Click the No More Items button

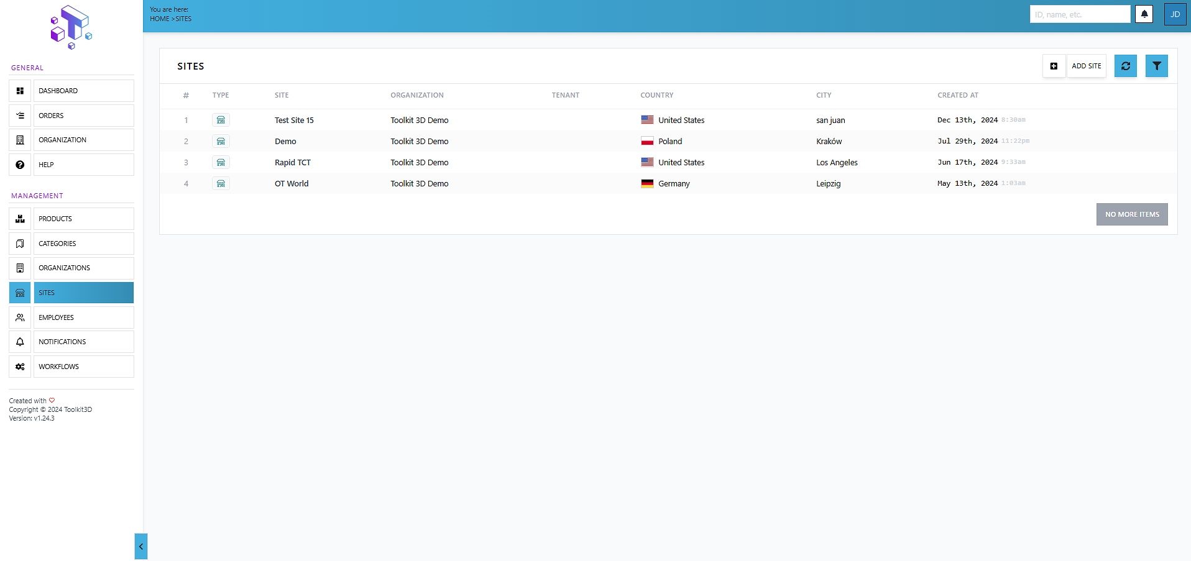(1132, 214)
